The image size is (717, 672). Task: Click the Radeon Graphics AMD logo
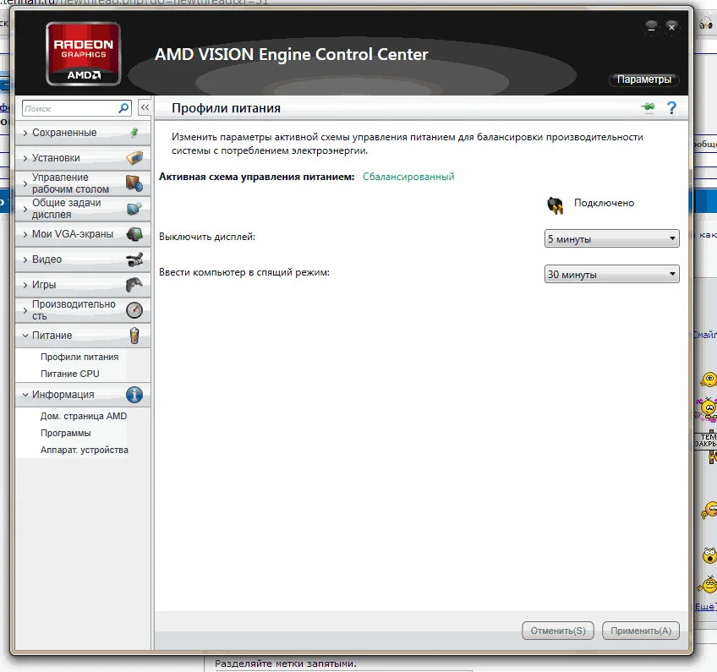coord(83,54)
